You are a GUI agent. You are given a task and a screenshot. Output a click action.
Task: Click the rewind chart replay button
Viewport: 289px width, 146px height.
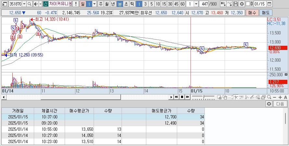[177, 97]
